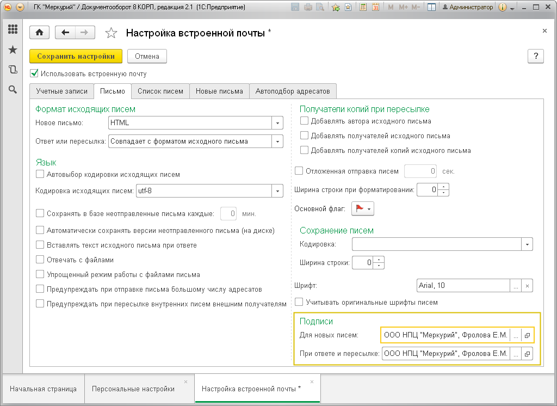Click the add-to-favorites star with green arrow
The image size is (557, 406).
(x=335, y=7)
